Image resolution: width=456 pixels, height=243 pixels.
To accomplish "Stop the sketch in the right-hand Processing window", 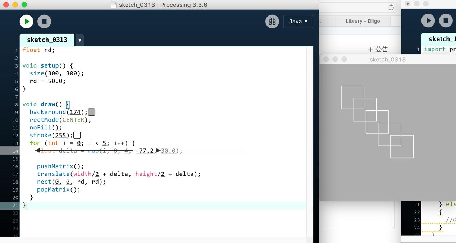I will 446,20.
